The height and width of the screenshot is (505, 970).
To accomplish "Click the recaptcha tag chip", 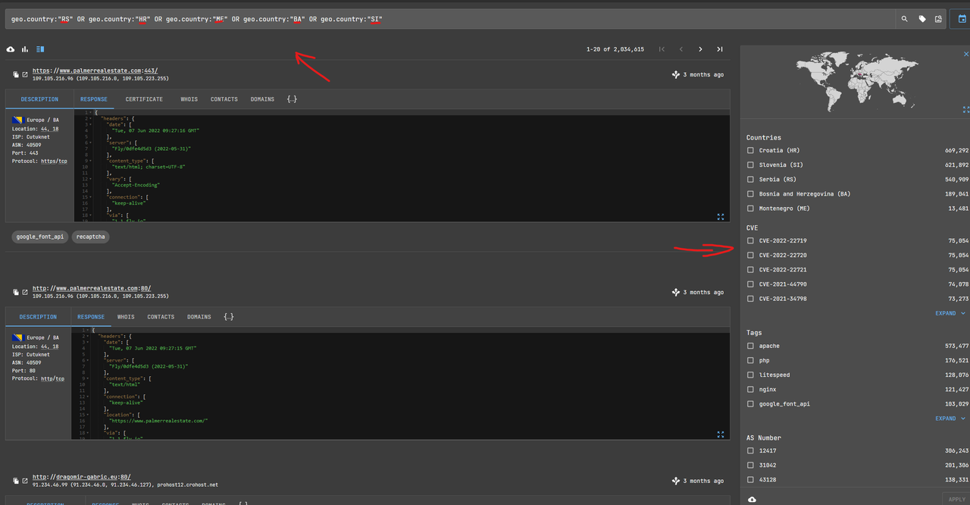I will coord(91,237).
